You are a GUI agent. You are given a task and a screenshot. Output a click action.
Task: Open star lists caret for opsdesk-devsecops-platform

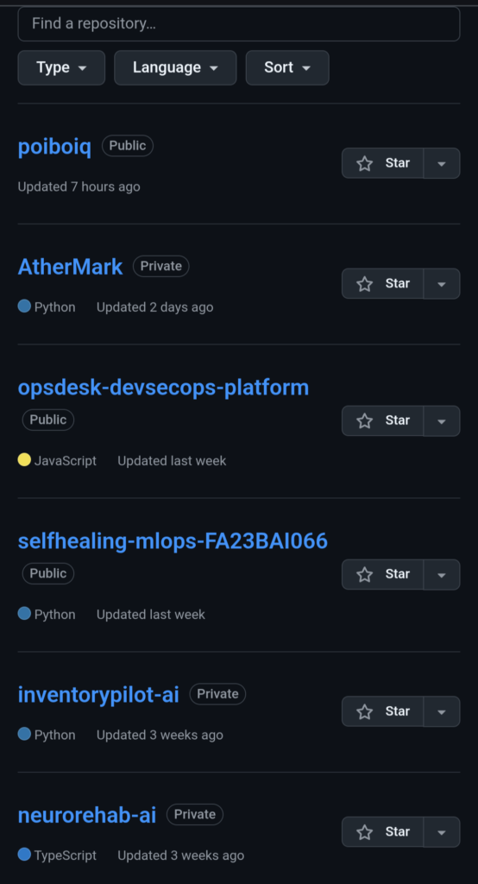[x=442, y=420]
